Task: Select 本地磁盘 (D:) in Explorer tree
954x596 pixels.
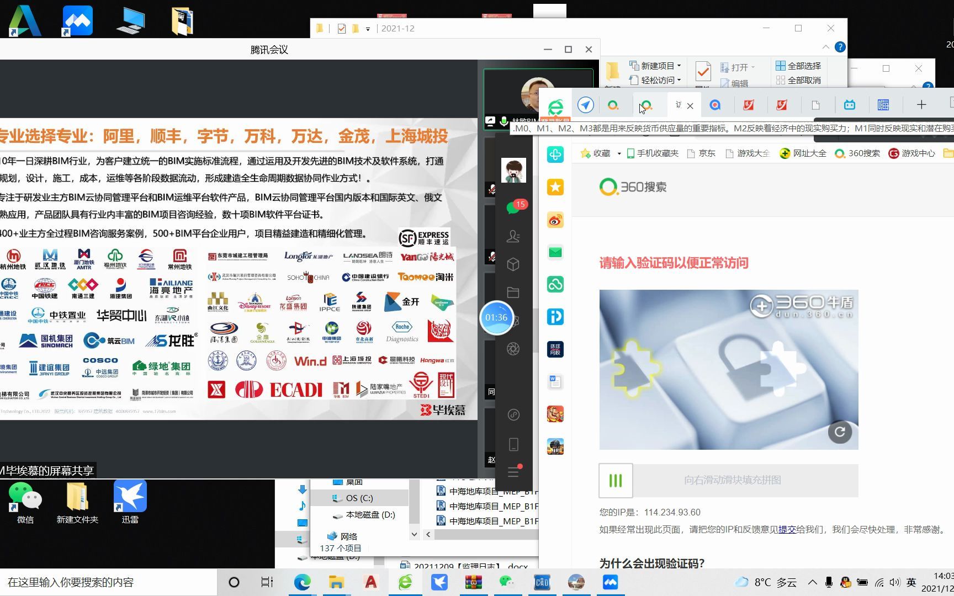Action: [364, 515]
